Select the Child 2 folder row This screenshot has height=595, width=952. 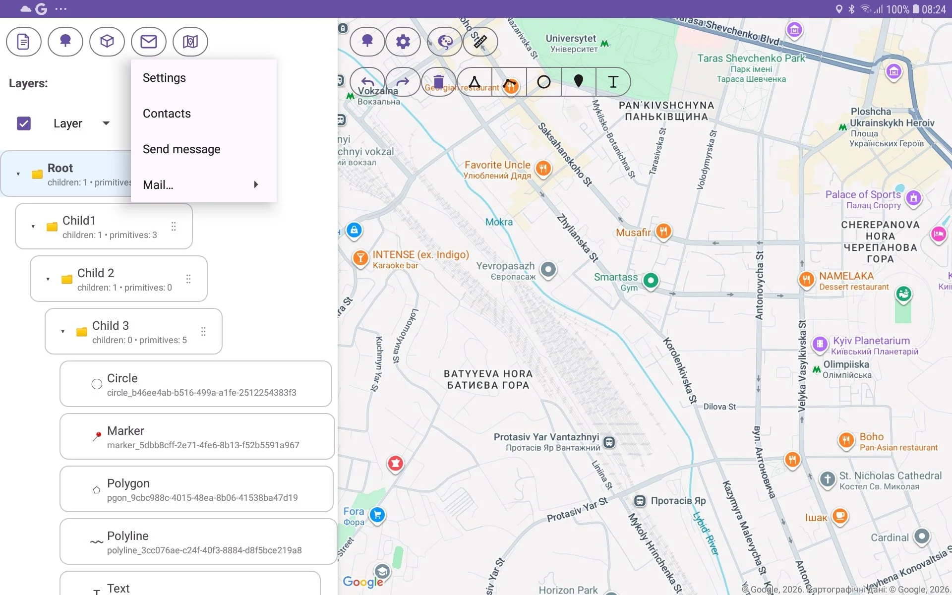(119, 279)
